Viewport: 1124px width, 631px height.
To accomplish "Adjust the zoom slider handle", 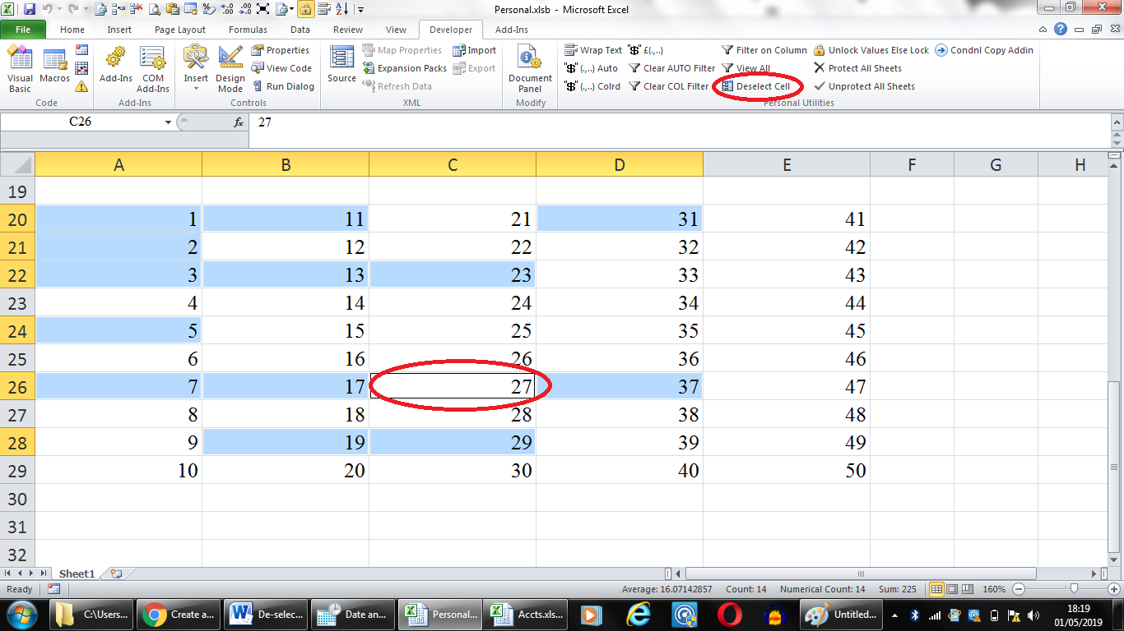I will coord(1072,589).
